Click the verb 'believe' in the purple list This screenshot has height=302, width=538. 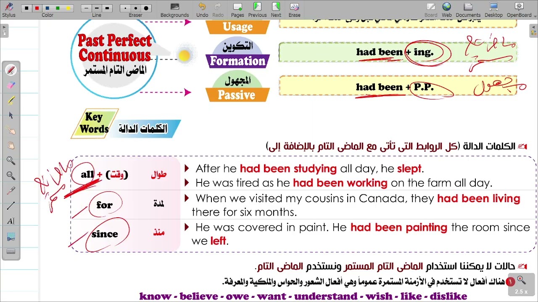pos(199,296)
